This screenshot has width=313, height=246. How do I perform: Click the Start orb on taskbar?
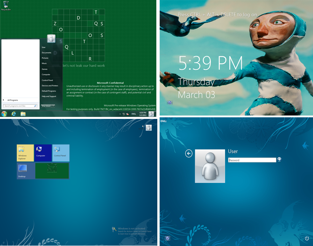(4, 114)
